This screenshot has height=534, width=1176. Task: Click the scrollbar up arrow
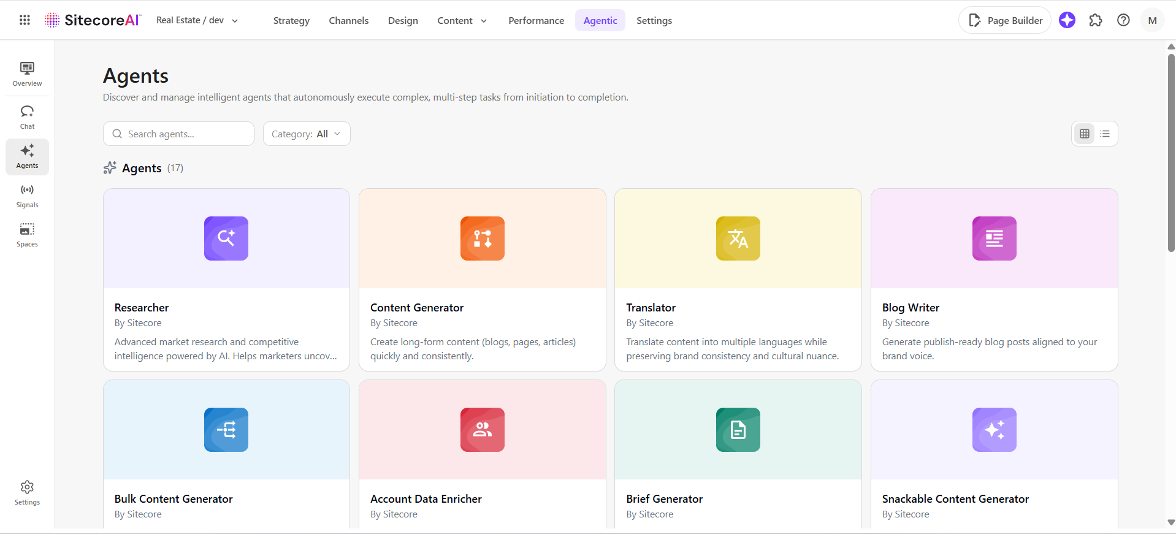coord(1171,47)
